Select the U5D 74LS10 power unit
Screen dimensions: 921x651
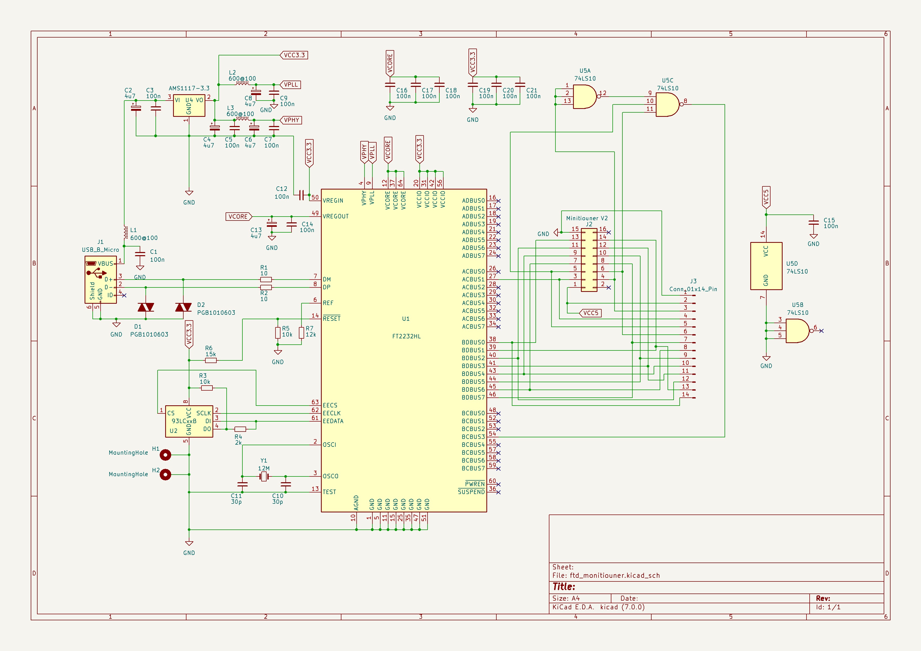point(766,266)
